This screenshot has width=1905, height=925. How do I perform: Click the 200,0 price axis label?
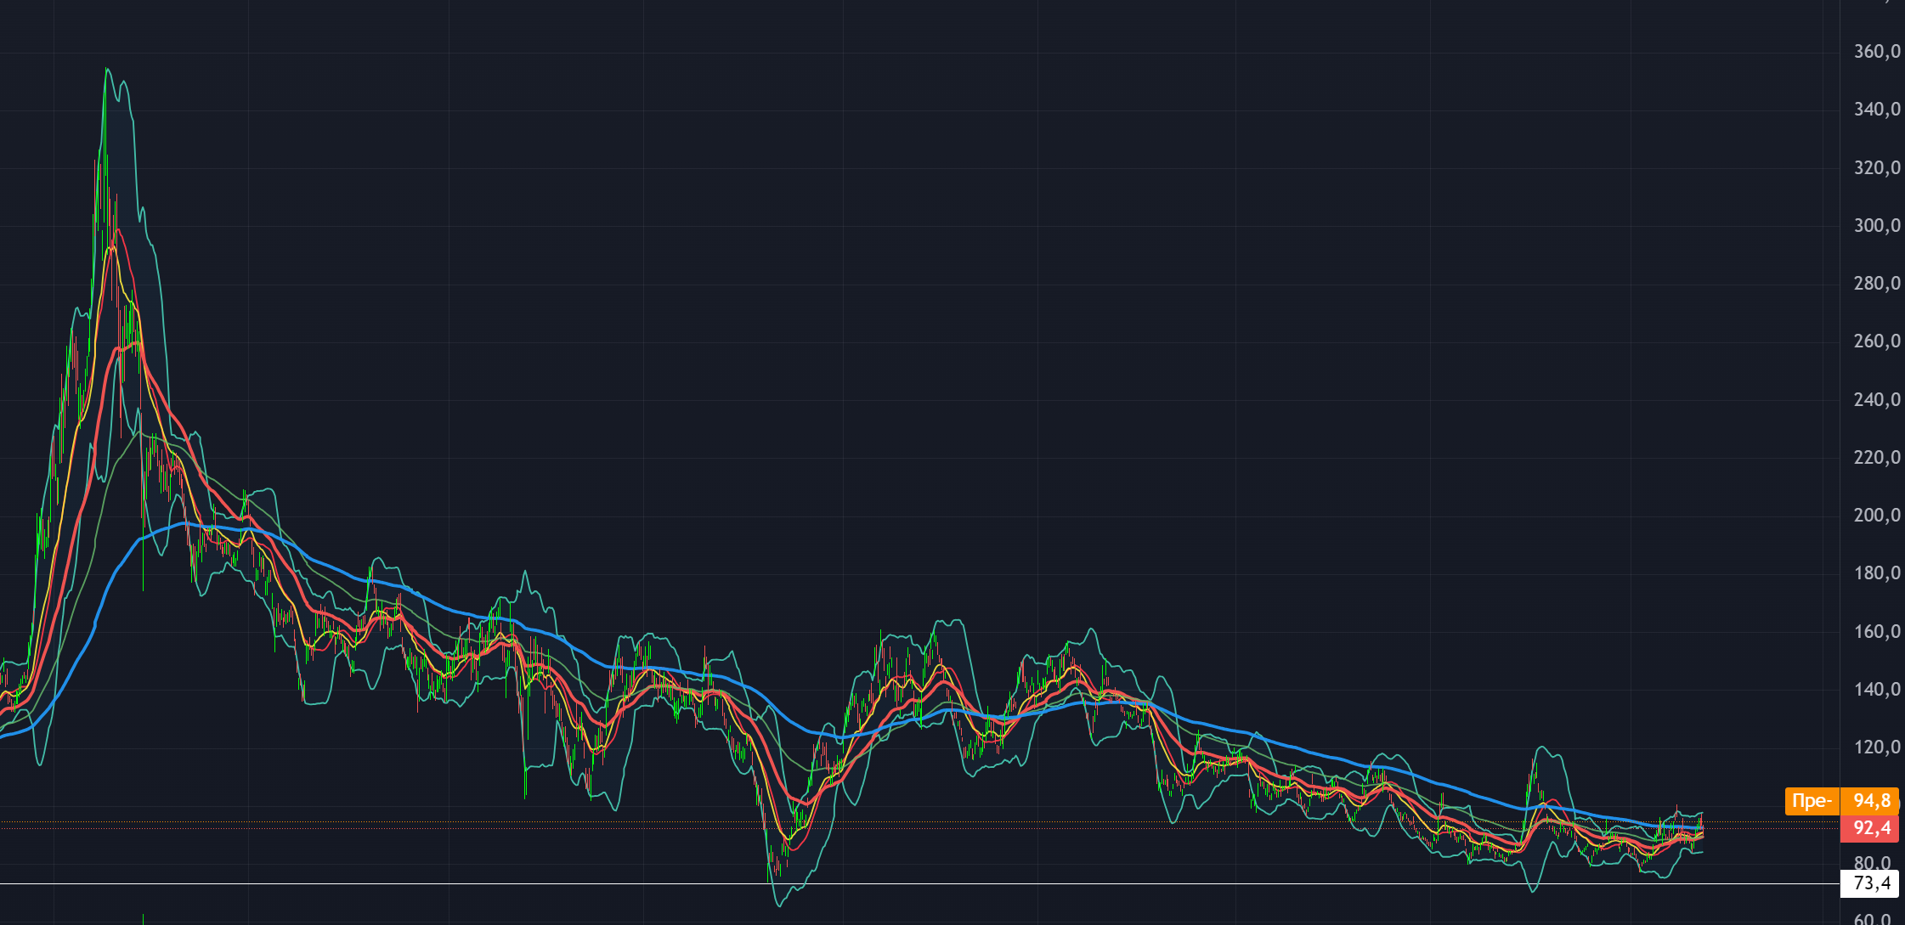click(1877, 516)
